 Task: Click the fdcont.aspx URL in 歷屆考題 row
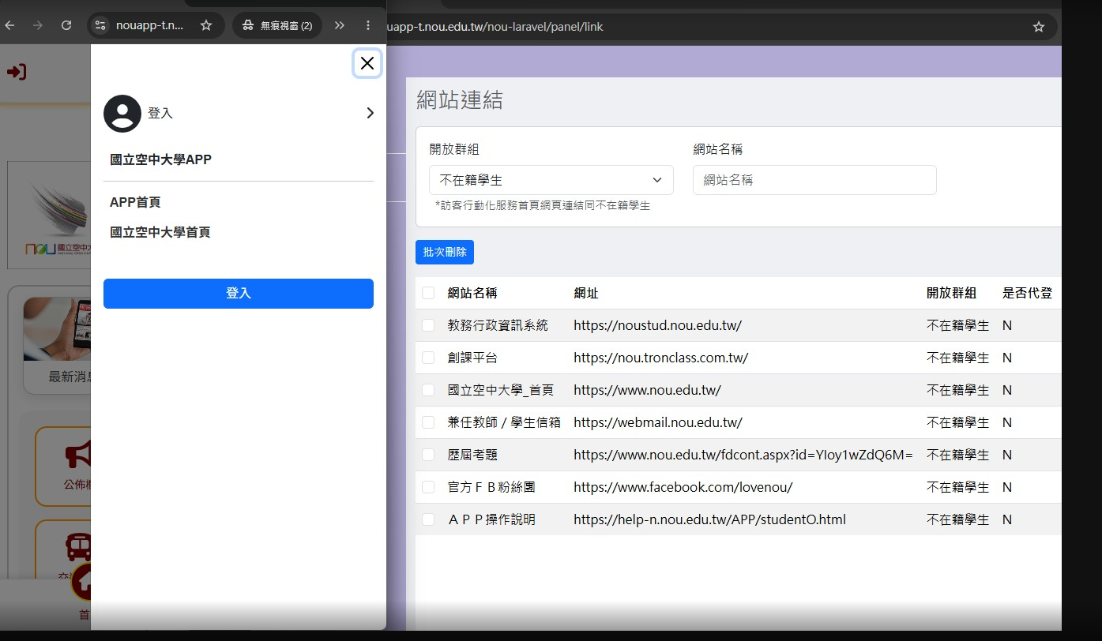coord(743,455)
